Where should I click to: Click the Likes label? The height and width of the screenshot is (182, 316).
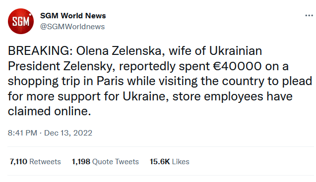tap(181, 162)
